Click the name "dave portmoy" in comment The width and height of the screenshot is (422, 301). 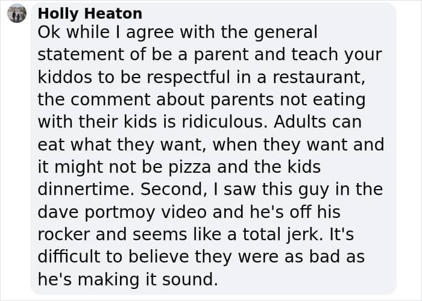(96, 213)
